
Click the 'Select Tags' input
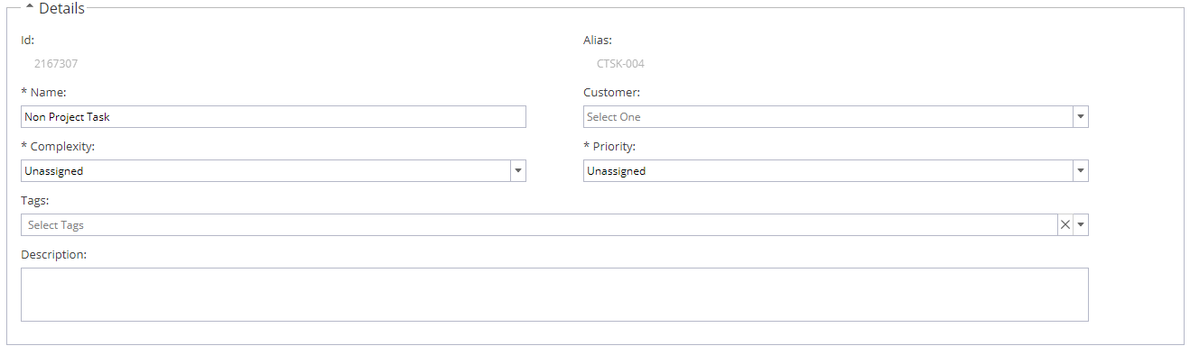538,225
